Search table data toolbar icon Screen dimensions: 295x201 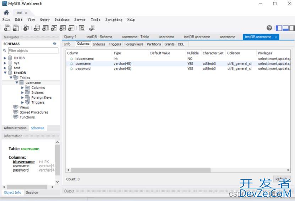click(81, 28)
